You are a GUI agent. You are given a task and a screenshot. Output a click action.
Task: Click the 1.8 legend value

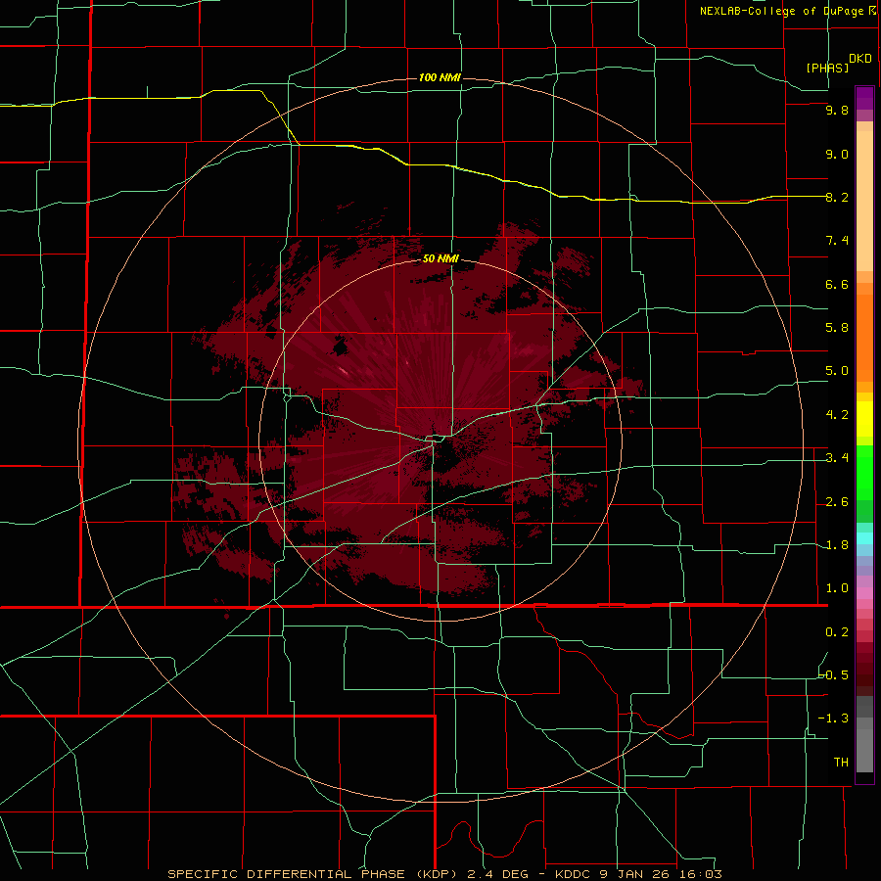coord(837,545)
